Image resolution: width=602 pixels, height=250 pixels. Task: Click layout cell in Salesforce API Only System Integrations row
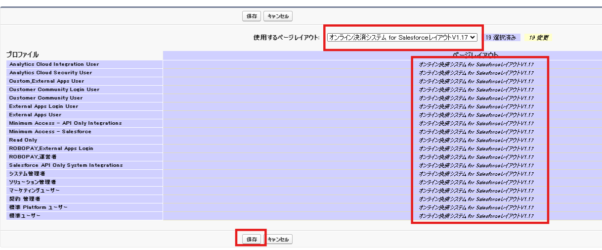(476, 165)
